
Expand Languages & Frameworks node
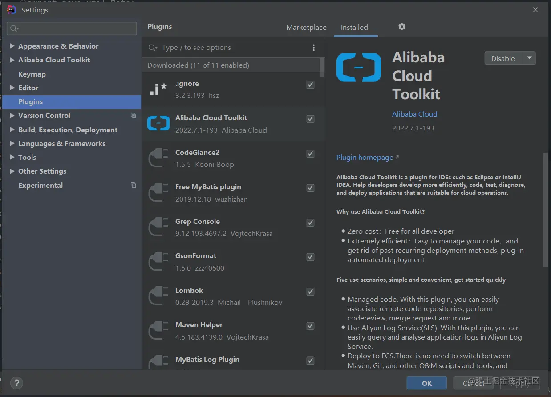pyautogui.click(x=12, y=143)
